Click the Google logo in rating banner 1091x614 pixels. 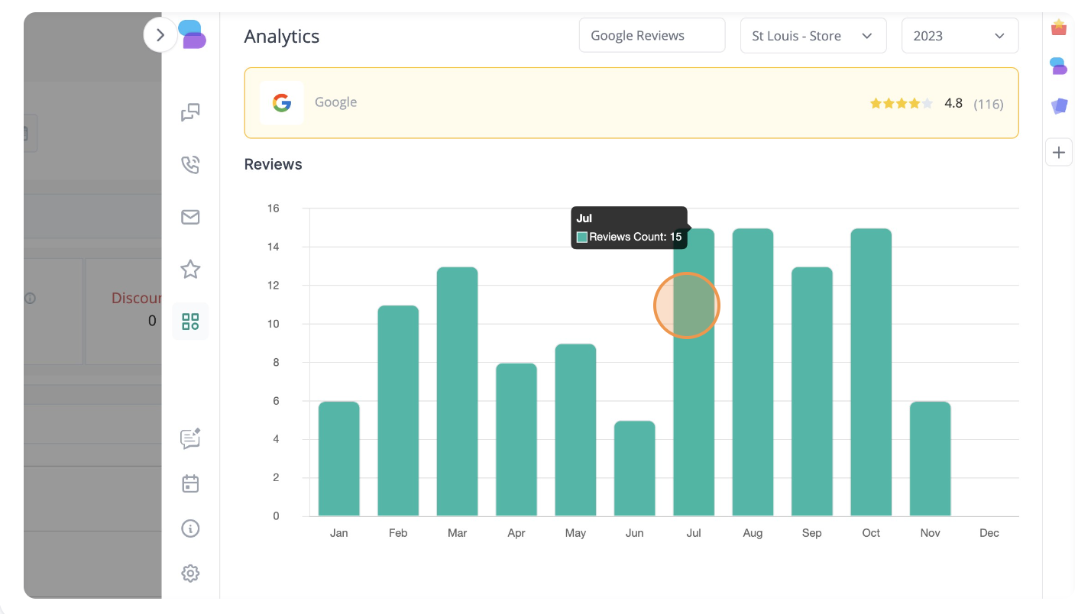tap(282, 103)
